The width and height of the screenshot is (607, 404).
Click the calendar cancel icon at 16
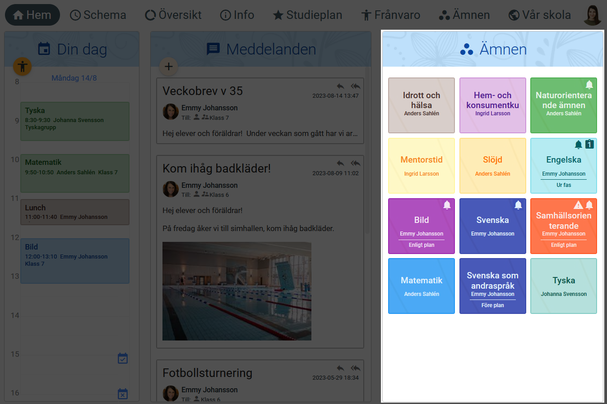click(x=122, y=394)
